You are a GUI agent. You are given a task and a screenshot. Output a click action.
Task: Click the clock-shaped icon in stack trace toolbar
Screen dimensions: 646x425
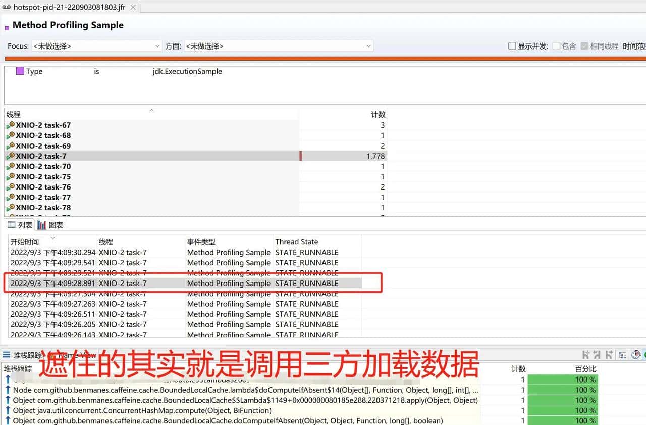tap(636, 355)
